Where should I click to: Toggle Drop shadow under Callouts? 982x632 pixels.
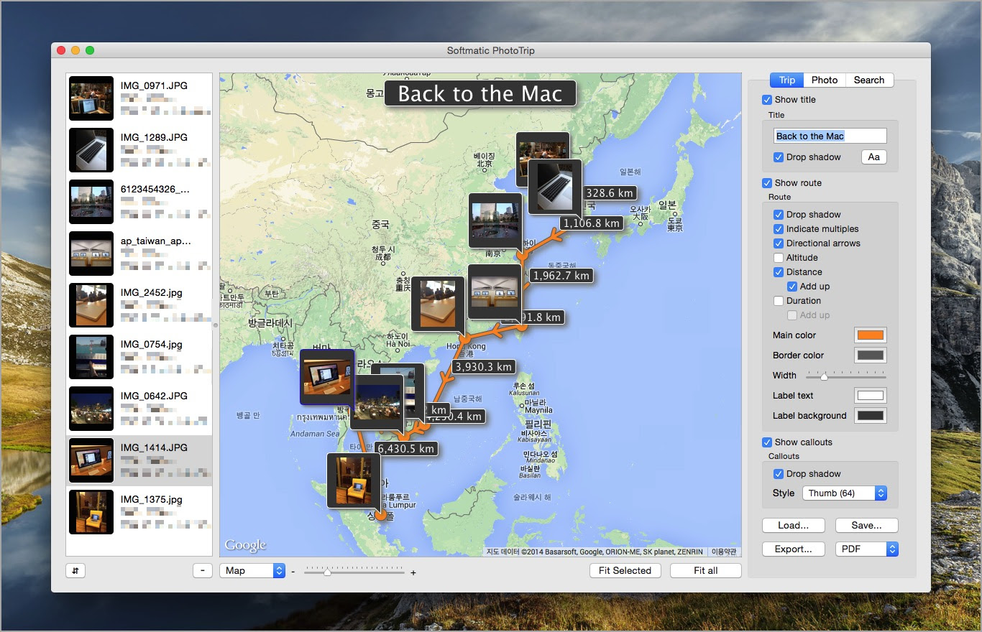(x=779, y=474)
